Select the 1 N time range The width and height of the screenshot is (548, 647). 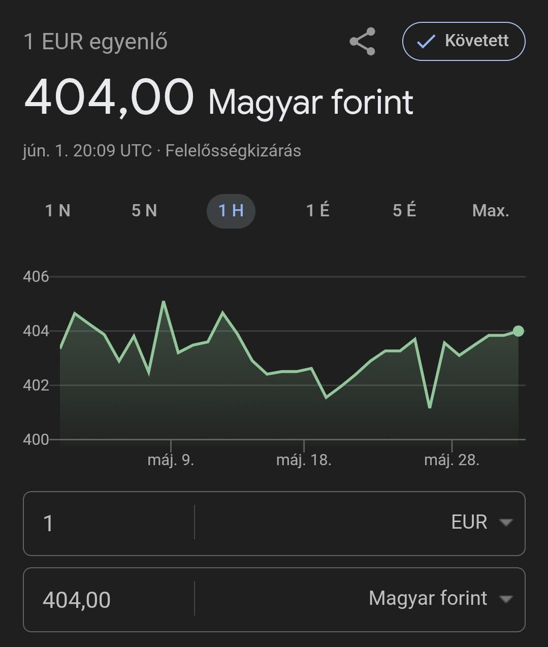pos(58,210)
